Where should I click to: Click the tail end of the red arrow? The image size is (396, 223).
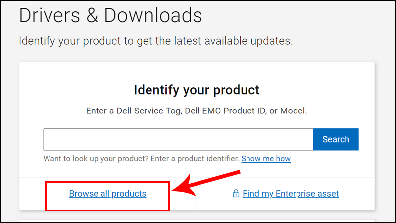point(237,173)
